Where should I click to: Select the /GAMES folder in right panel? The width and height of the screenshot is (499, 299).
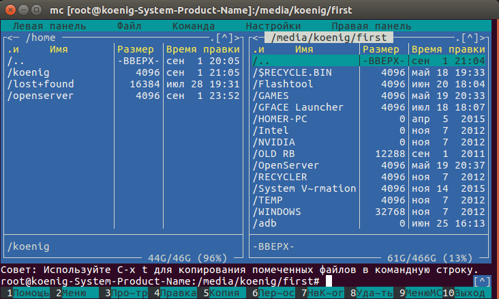[273, 96]
